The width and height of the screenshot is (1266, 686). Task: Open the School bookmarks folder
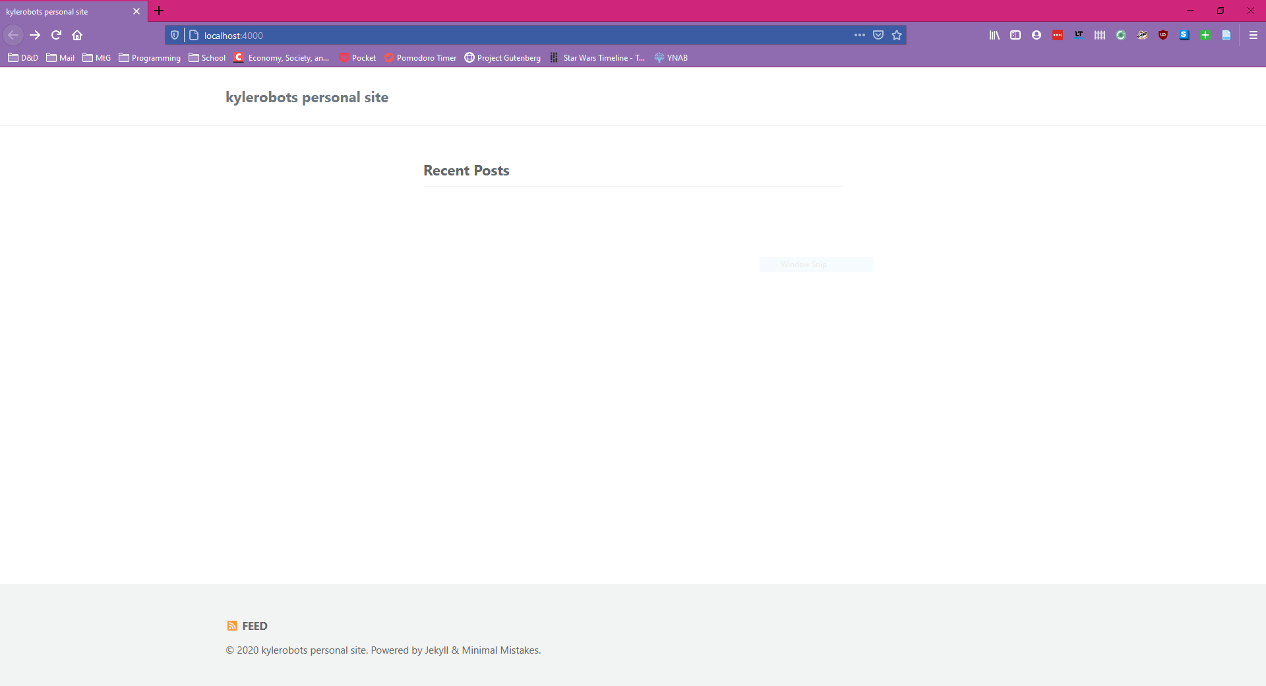coord(207,58)
